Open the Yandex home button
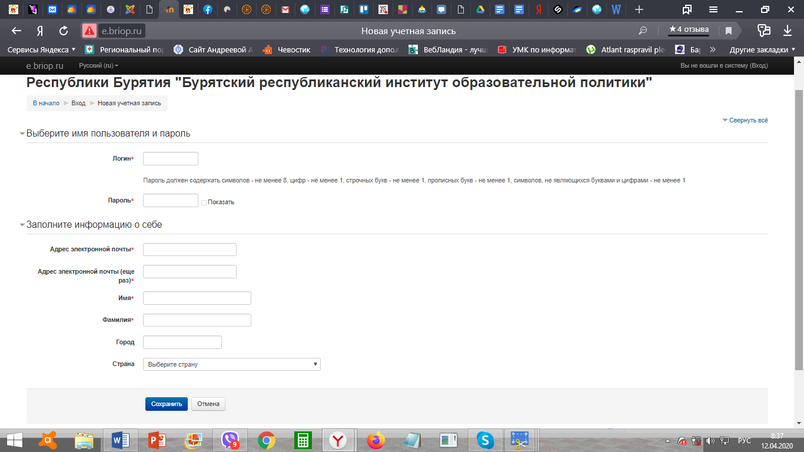The height and width of the screenshot is (452, 804). (x=40, y=31)
